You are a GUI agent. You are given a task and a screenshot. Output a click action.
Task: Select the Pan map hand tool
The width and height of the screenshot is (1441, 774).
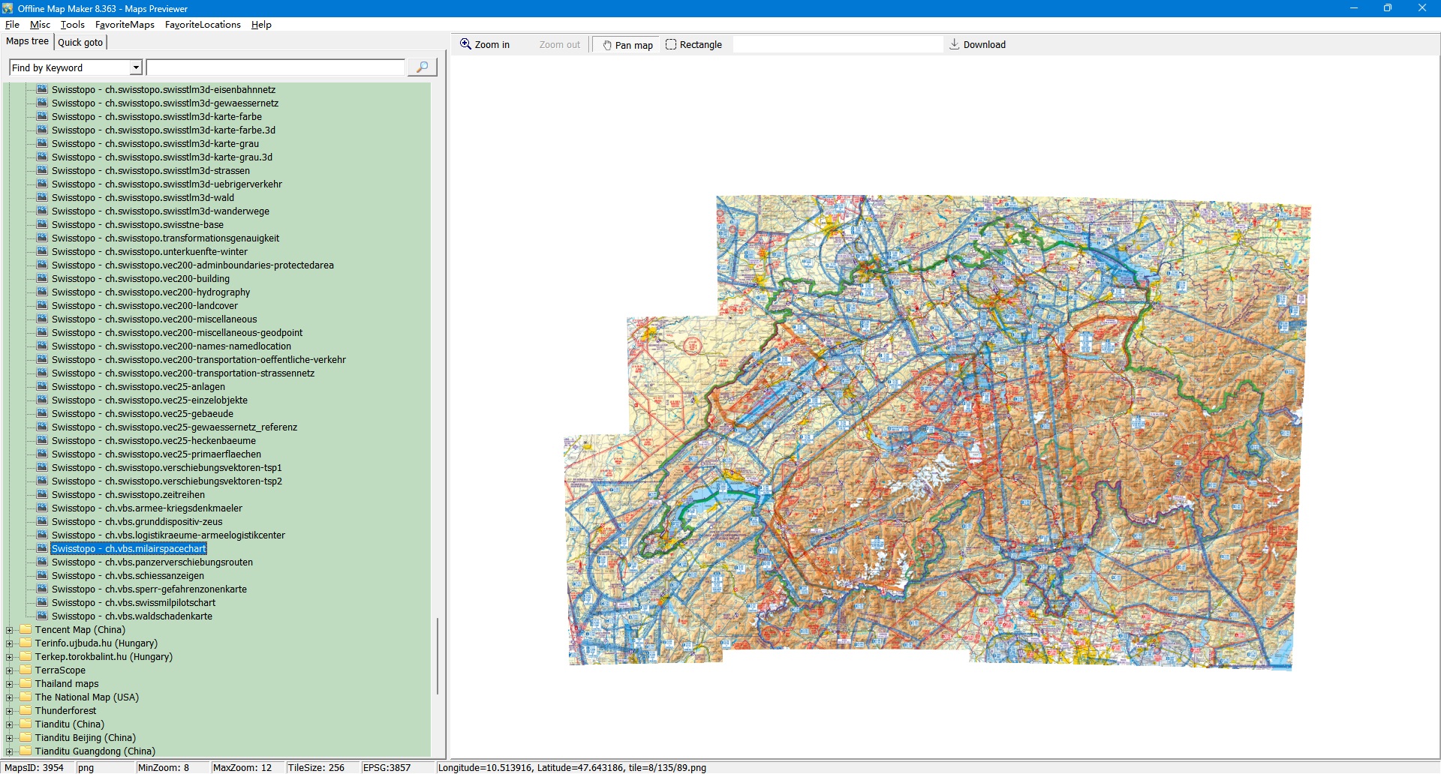coord(627,45)
